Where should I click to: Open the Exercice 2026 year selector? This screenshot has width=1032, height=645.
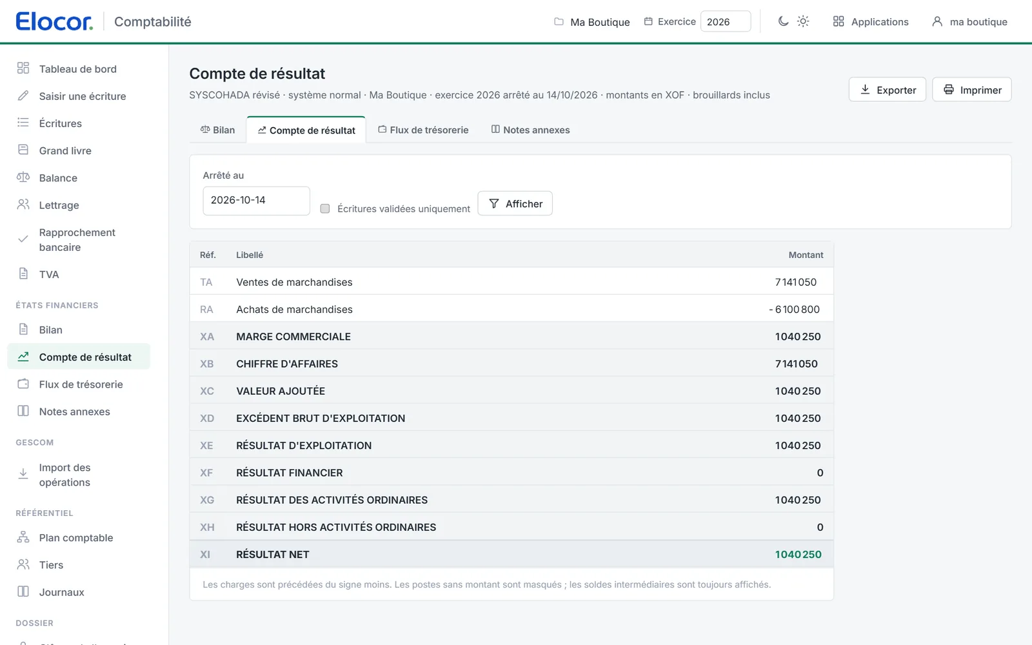point(726,21)
